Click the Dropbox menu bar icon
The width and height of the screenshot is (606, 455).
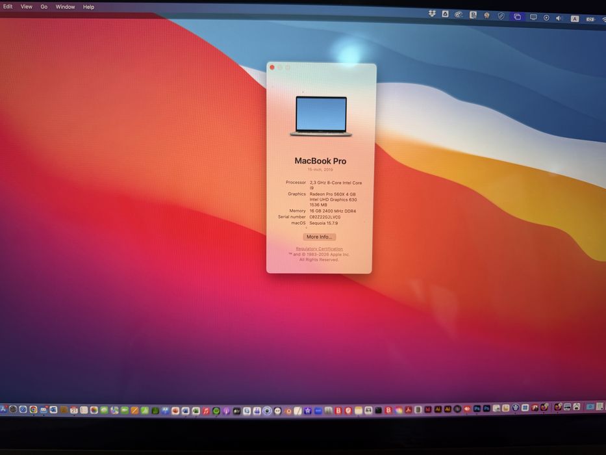point(432,14)
